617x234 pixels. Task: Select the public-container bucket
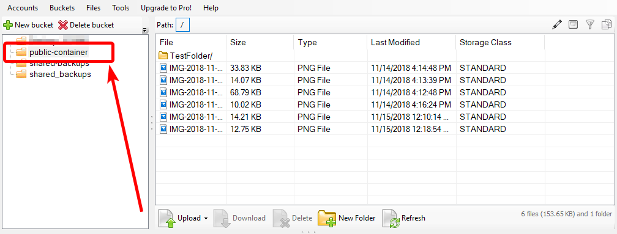point(58,52)
